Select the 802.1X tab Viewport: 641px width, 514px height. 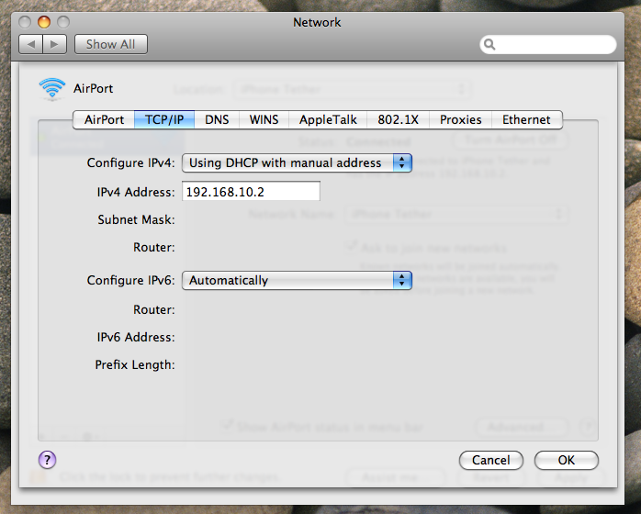coord(398,119)
